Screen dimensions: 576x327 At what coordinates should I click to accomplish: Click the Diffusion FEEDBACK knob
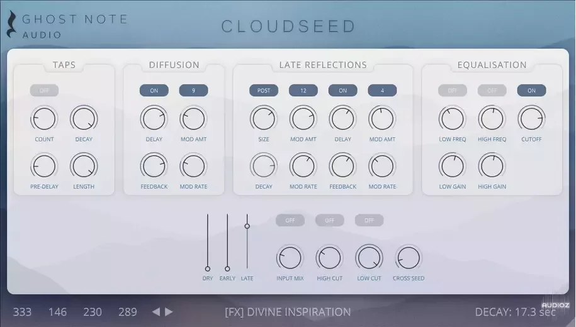pyautogui.click(x=154, y=166)
